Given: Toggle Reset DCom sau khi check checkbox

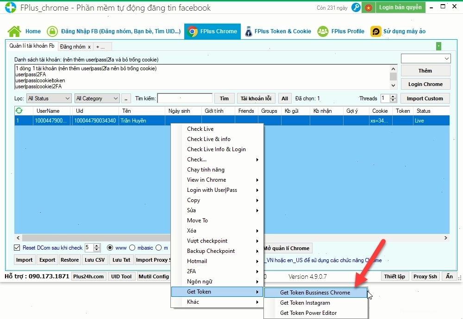Looking at the screenshot, I should point(17,248).
